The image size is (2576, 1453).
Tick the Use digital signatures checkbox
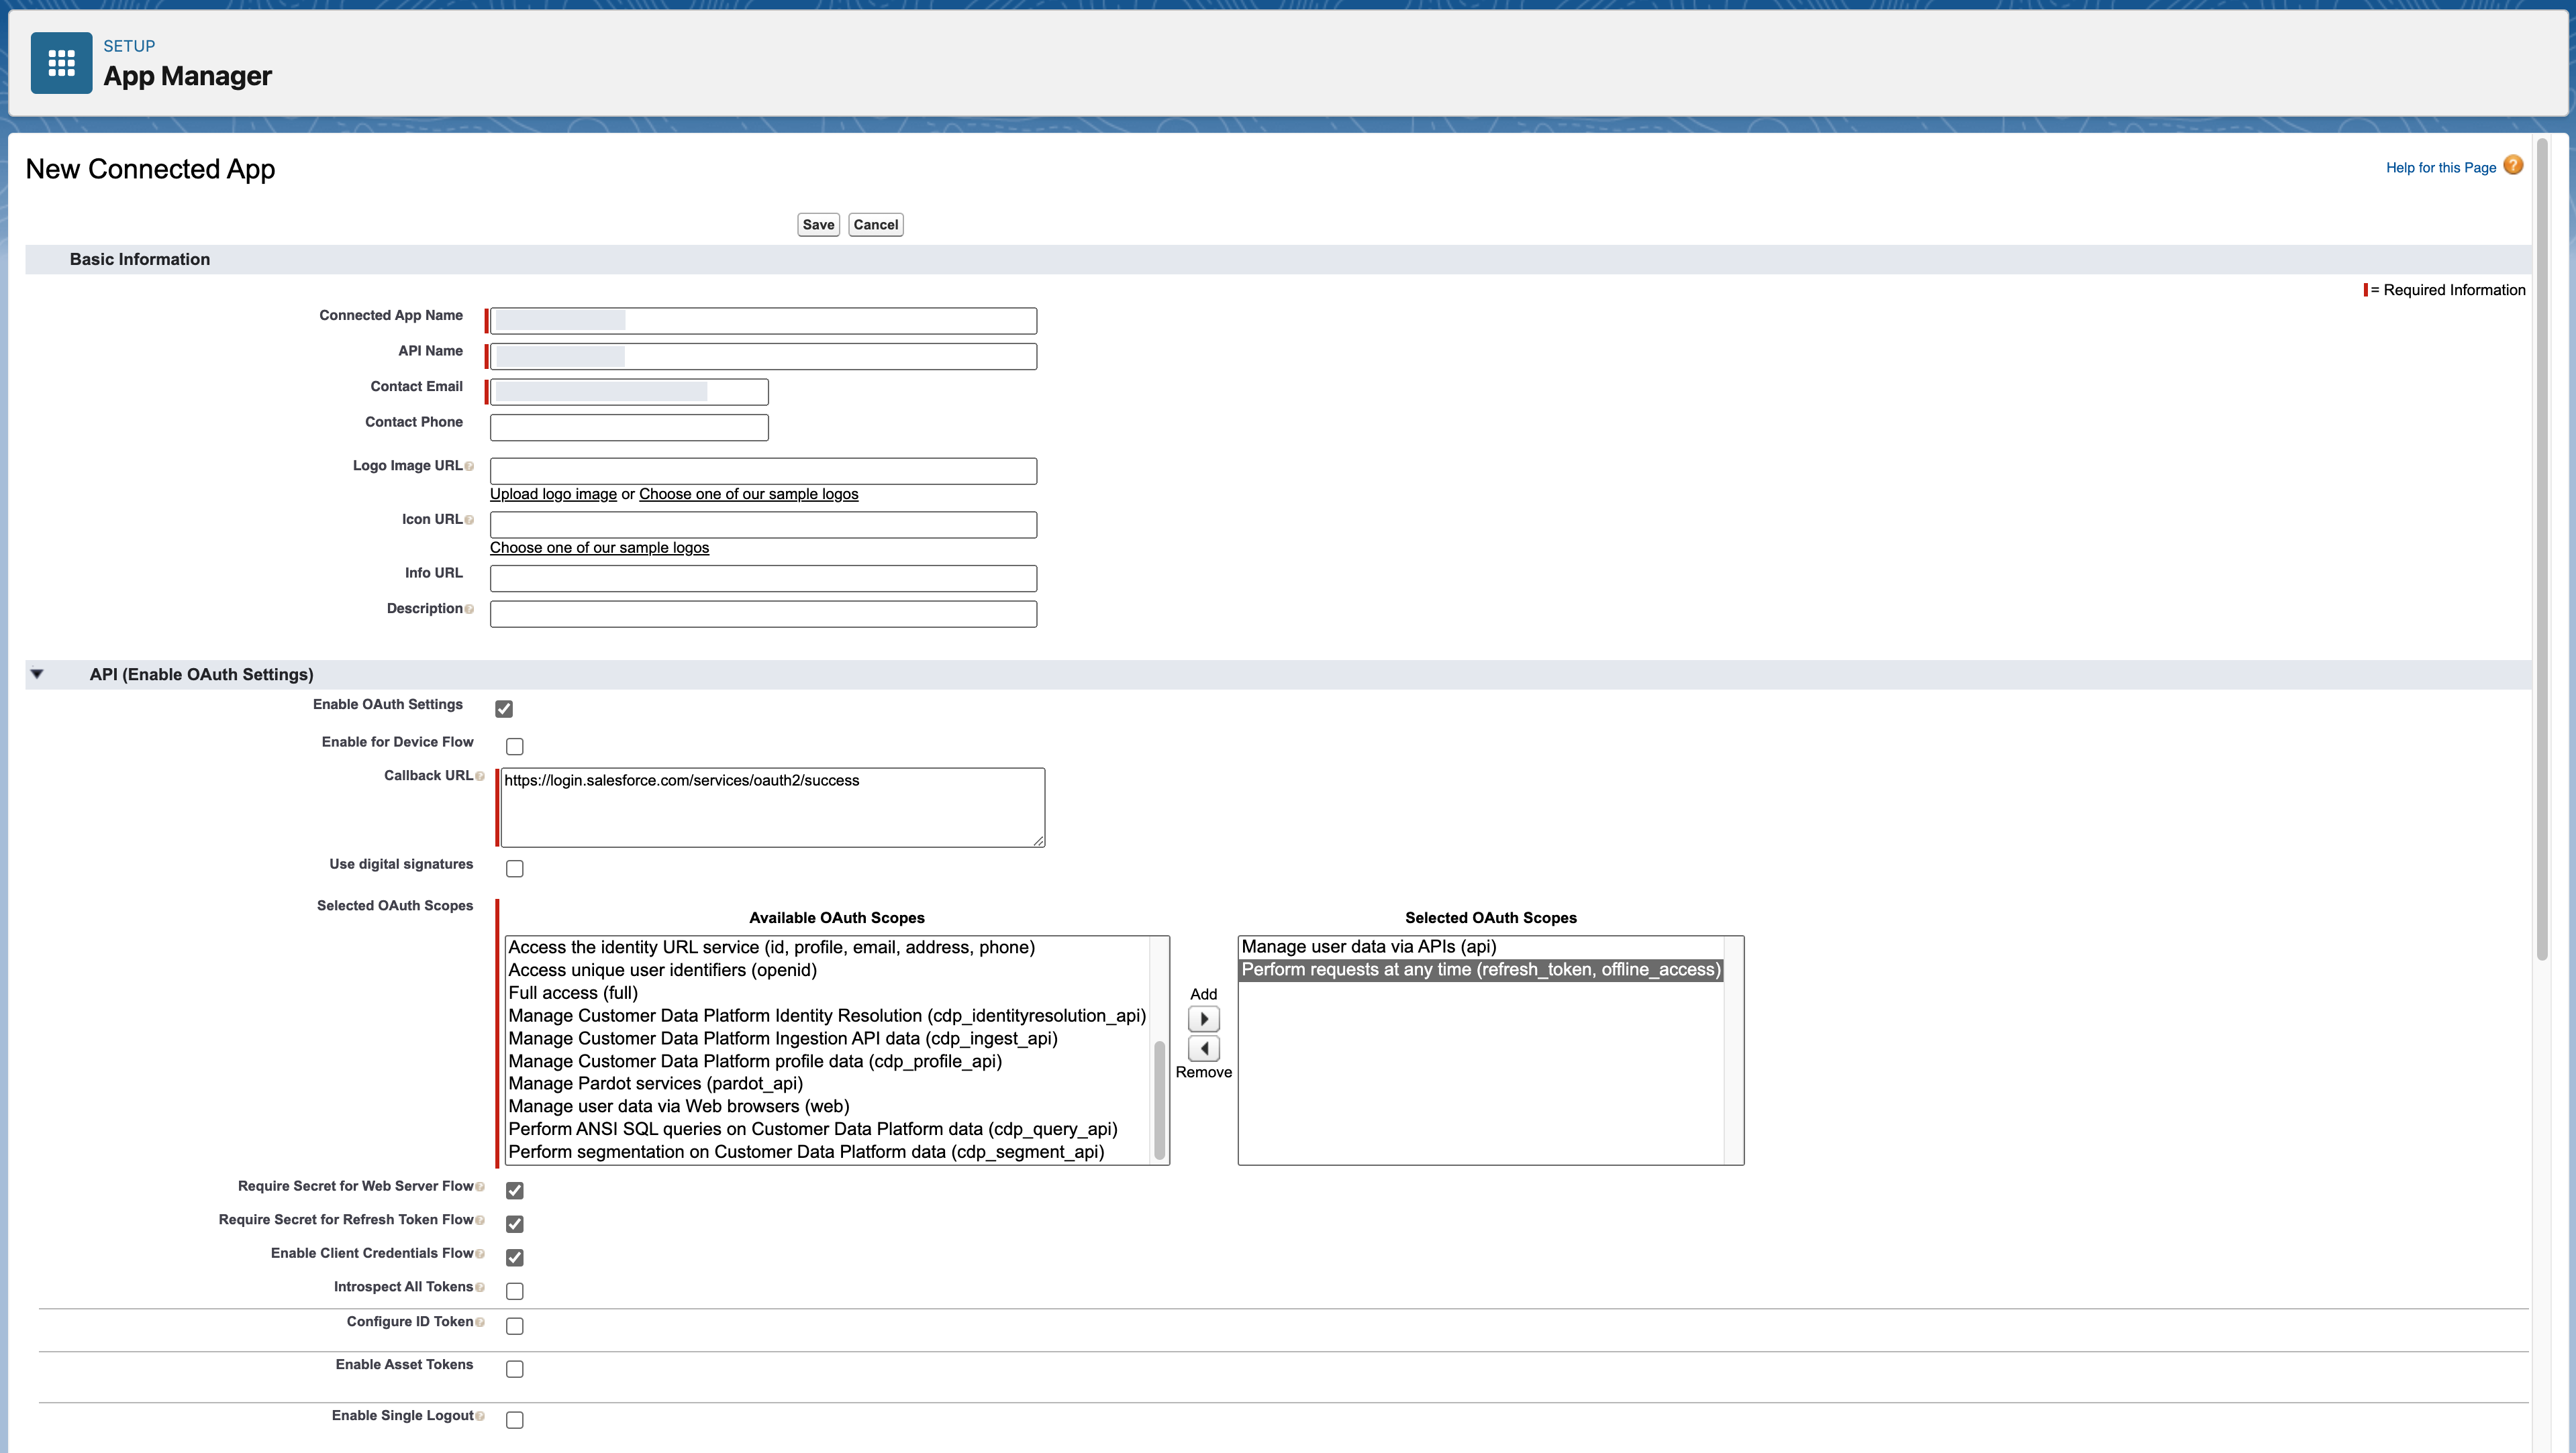point(514,869)
